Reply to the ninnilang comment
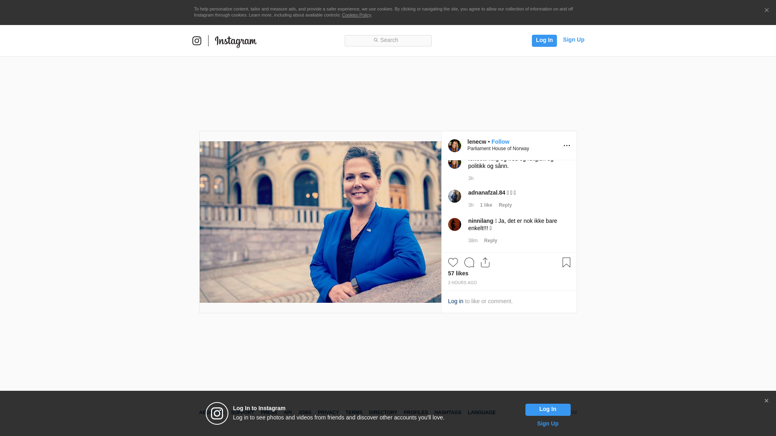 pos(491,241)
